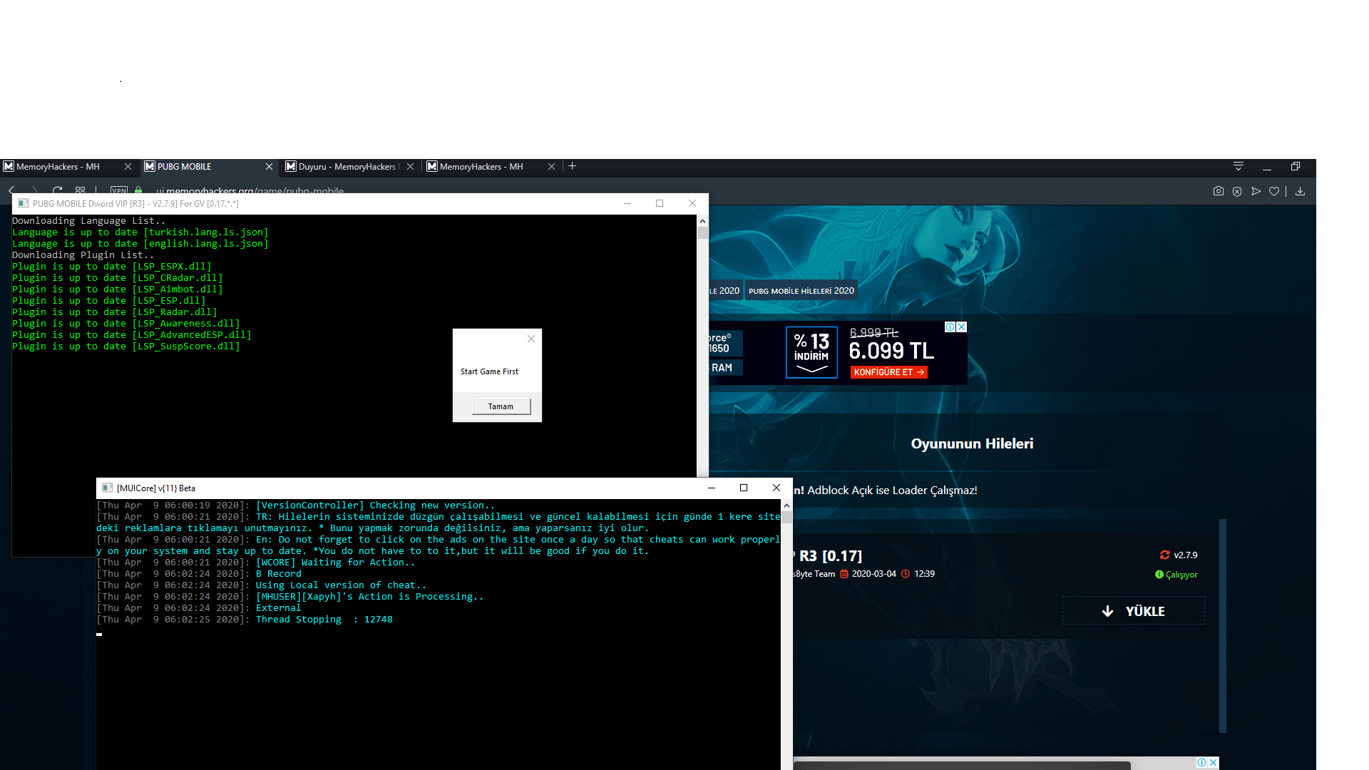1369x770 pixels.
Task: Click the Tamam button in the dialog
Action: tap(501, 406)
